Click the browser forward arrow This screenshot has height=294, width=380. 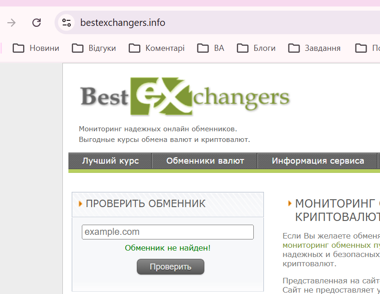coord(12,23)
